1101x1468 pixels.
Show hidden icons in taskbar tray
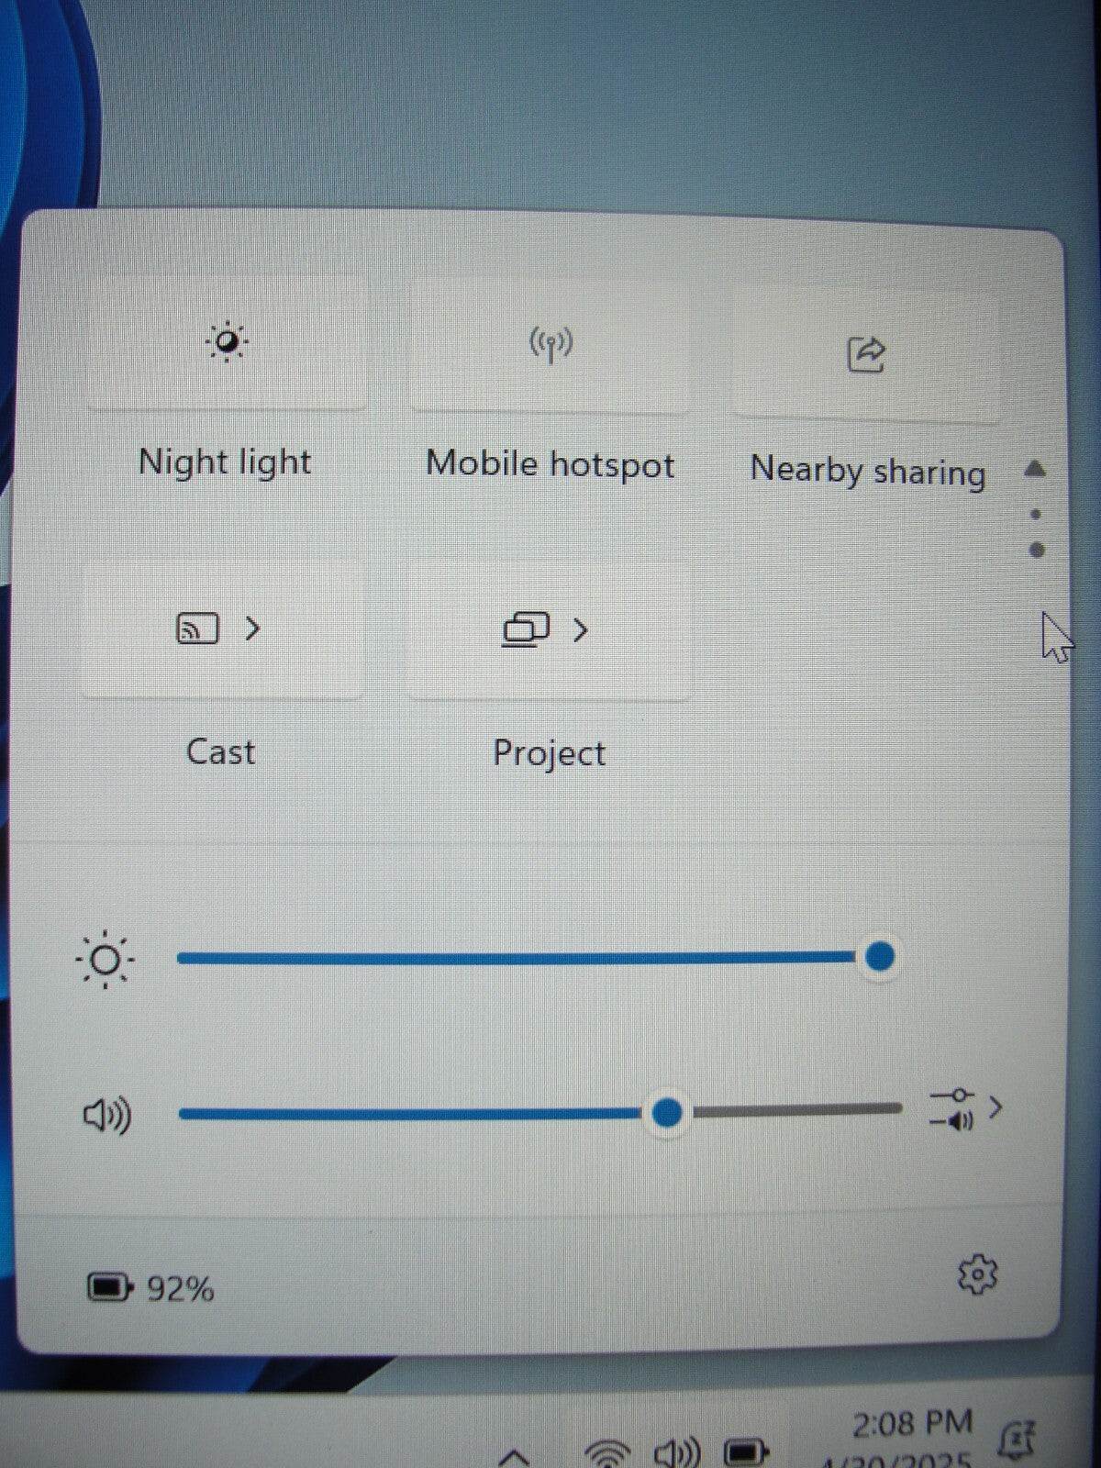515,1456
